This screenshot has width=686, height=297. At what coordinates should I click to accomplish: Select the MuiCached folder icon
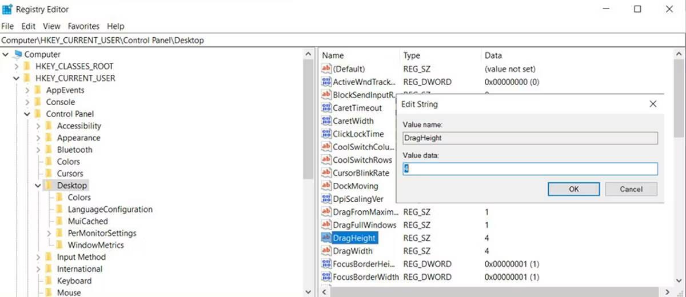59,221
